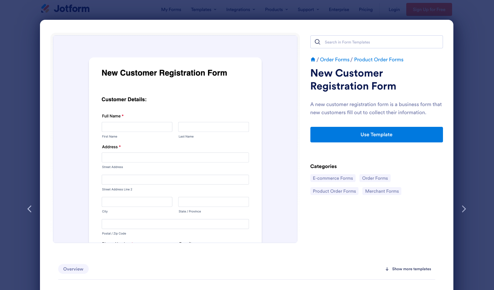This screenshot has height=290, width=494.
Task: Open My Forms in the navigation bar
Action: pos(171,10)
